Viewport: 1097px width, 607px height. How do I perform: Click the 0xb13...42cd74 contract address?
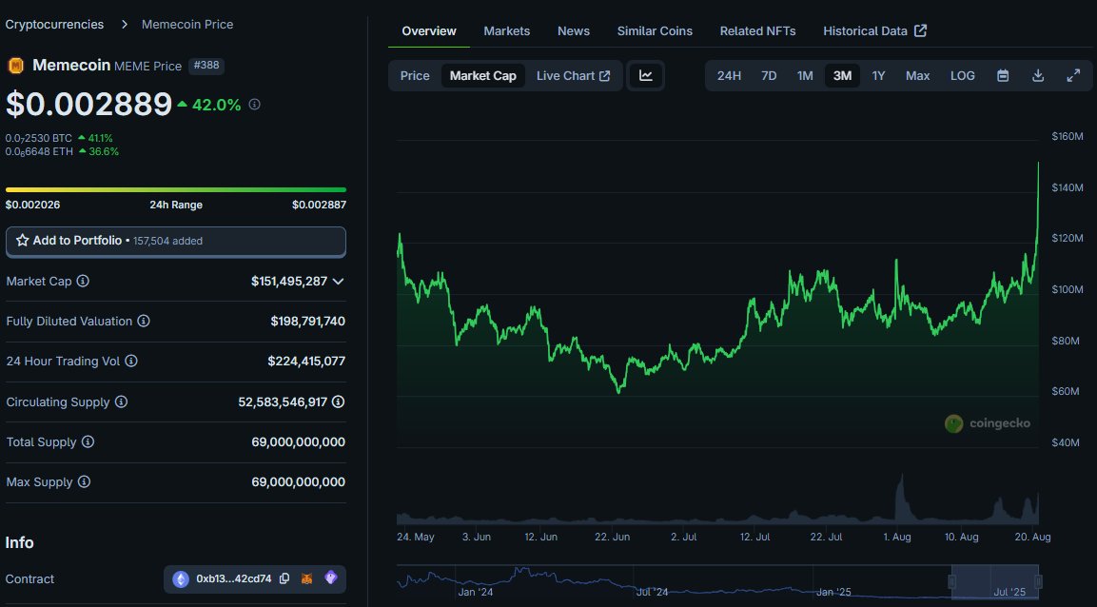[234, 578]
